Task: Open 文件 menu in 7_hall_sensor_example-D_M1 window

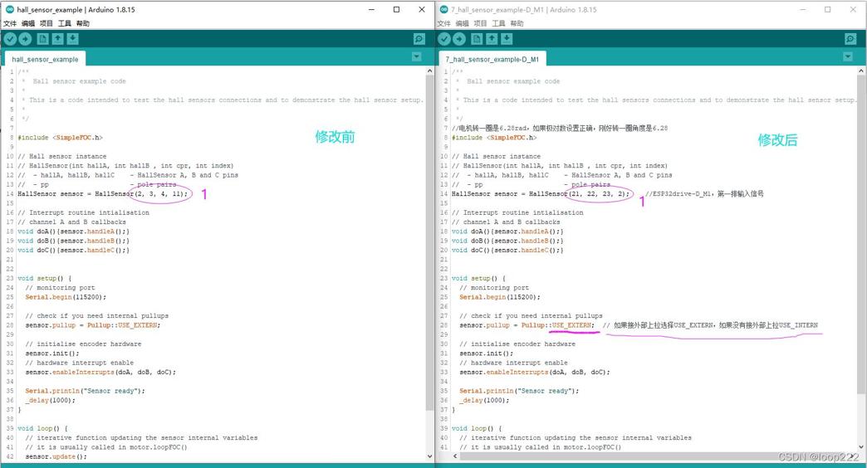Action: pos(444,23)
